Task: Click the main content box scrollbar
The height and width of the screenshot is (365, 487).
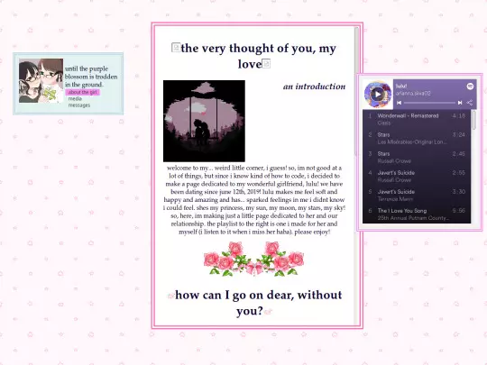Action: click(x=357, y=90)
